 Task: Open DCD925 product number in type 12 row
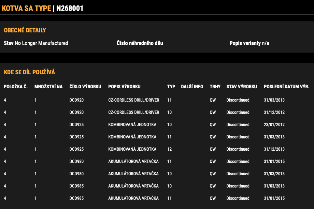76,149
